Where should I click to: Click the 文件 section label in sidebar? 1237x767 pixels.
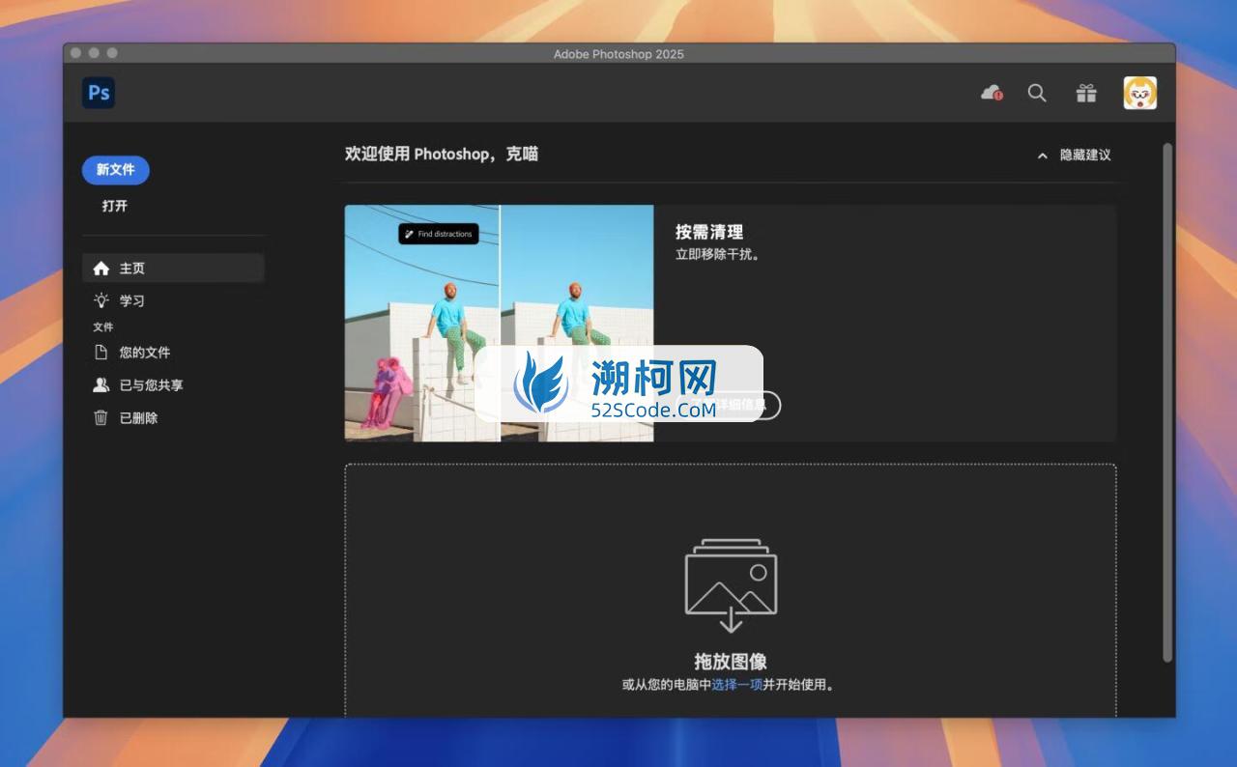[103, 327]
